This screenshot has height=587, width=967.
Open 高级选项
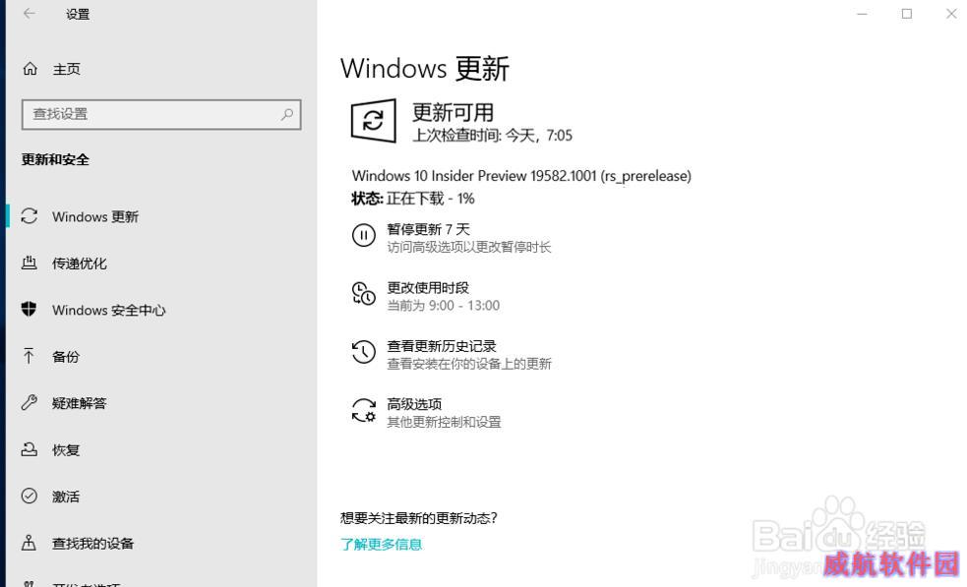(x=414, y=404)
